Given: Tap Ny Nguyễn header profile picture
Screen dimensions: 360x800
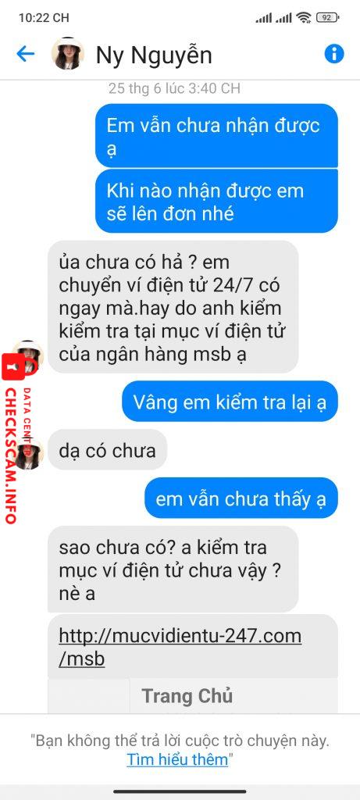Looking at the screenshot, I should (x=68, y=54).
